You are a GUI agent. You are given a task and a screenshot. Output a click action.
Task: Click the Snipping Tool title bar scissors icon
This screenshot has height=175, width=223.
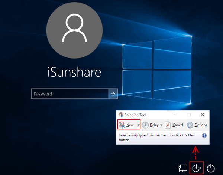121,115
